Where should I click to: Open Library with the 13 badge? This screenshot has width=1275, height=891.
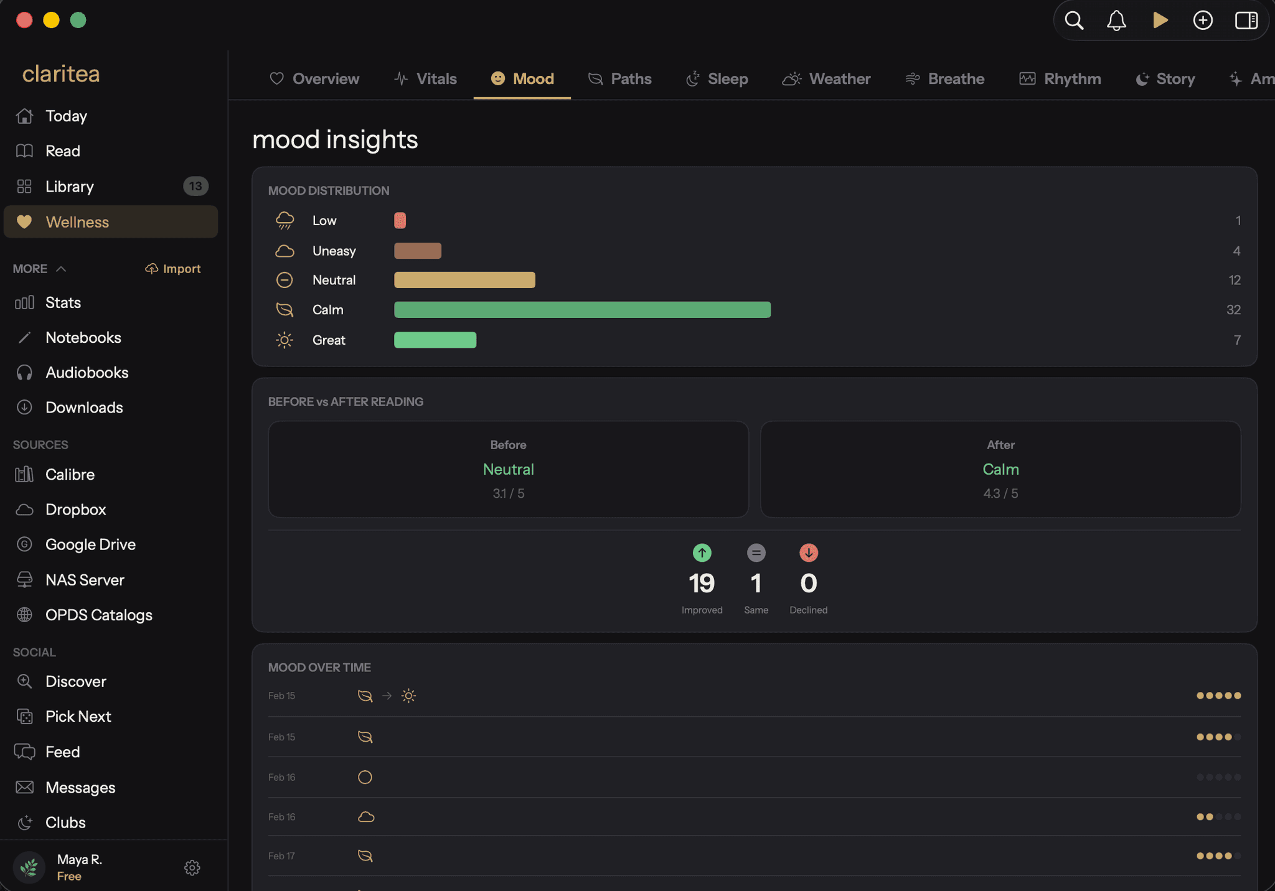coord(111,186)
